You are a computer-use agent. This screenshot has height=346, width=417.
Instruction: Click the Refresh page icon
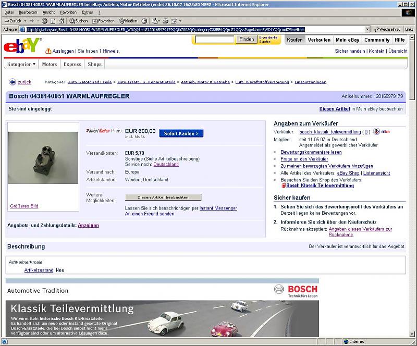[x=53, y=21]
